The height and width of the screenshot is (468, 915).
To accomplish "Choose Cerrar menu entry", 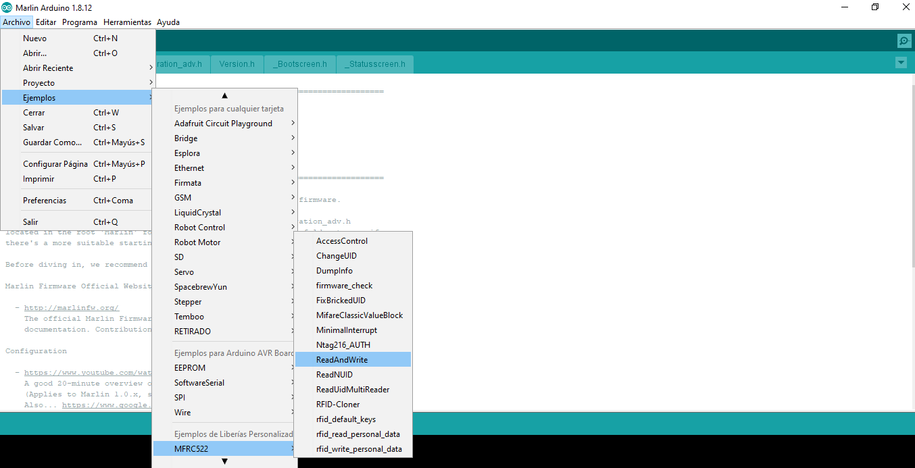I will [x=78, y=113].
